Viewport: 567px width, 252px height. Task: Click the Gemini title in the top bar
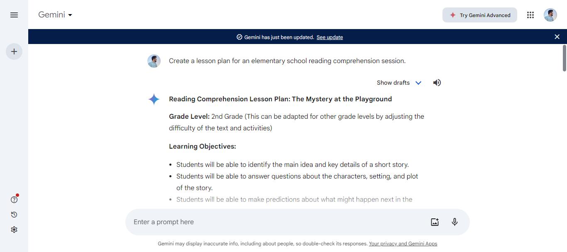tap(52, 15)
